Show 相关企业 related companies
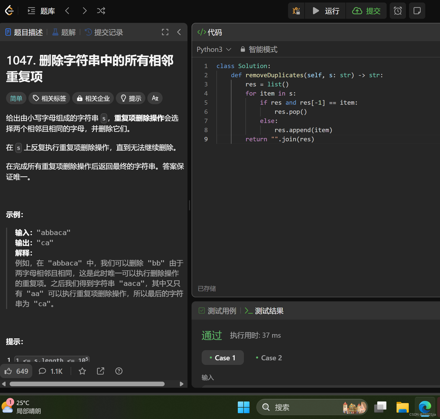 pos(93,98)
